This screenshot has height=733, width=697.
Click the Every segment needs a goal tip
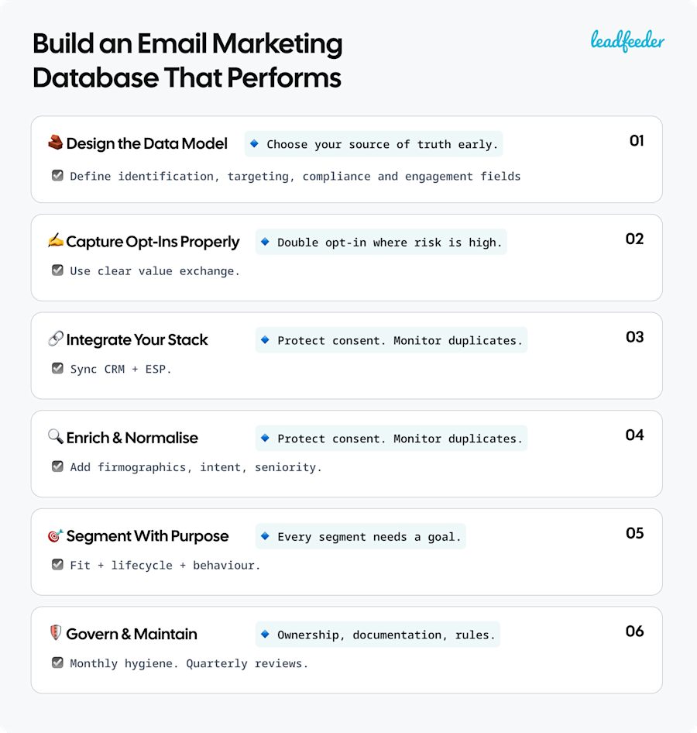(x=360, y=537)
